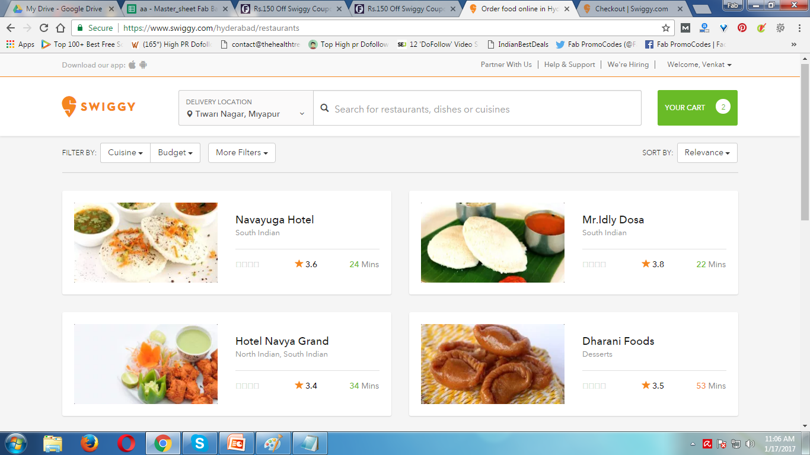Focus the restaurant search input field
The width and height of the screenshot is (810, 455).
click(x=477, y=108)
